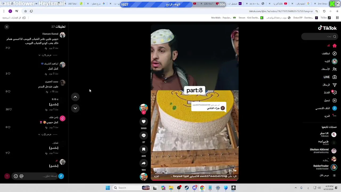Share the video using the arrow icon
Screen dimensions: 341x192
coord(144,163)
